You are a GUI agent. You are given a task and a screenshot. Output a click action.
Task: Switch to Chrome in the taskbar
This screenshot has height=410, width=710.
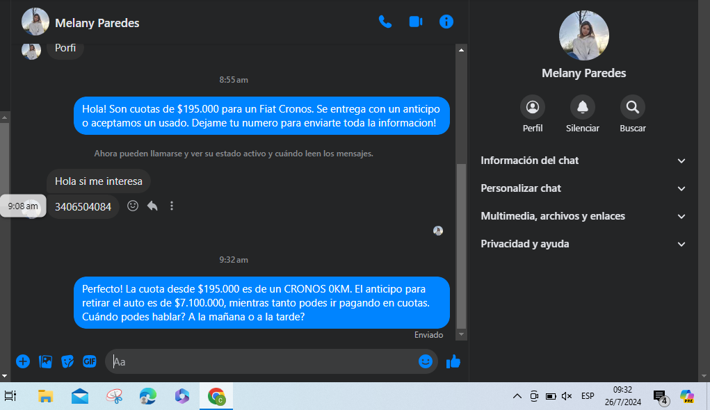(216, 396)
